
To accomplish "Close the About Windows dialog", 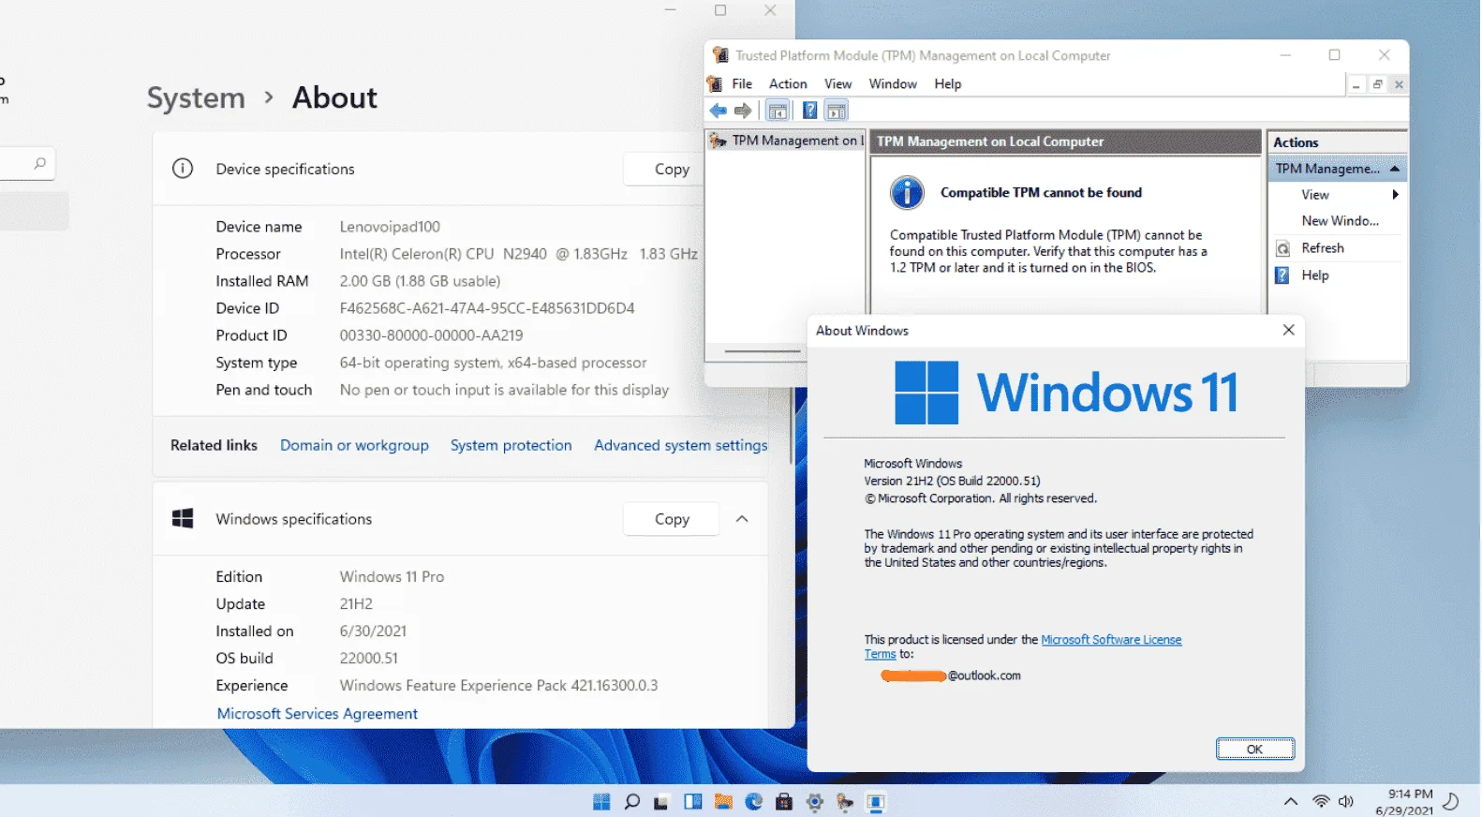I will [1289, 330].
